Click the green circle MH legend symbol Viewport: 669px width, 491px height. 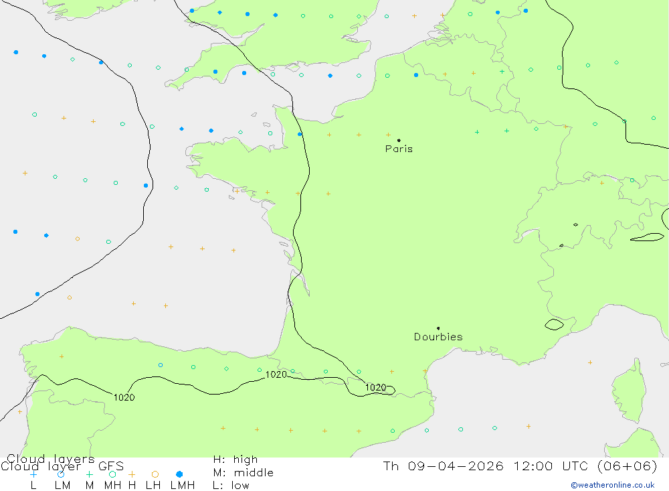[112, 474]
